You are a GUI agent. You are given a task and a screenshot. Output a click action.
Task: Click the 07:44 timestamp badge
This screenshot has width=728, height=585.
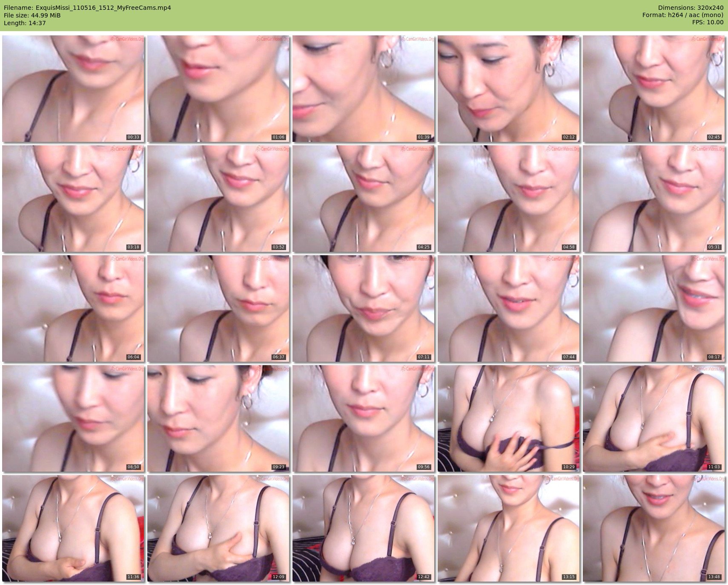(x=569, y=357)
